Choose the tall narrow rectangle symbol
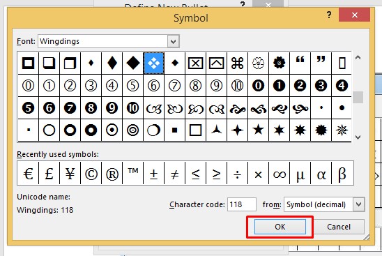Screen dimensions: 382x256 pyautogui.click(x=342, y=63)
